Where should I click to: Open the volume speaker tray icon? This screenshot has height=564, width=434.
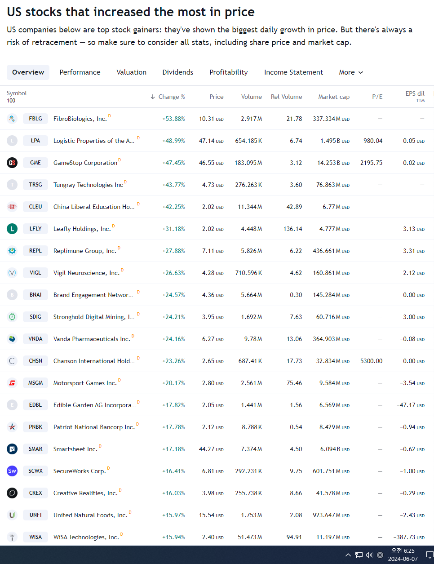pos(369,555)
